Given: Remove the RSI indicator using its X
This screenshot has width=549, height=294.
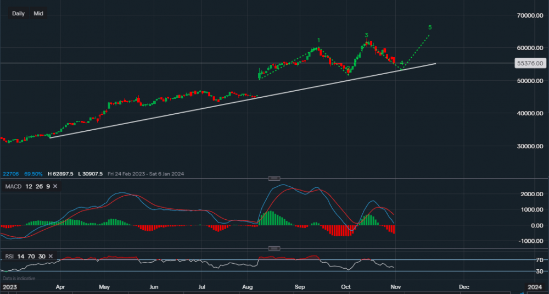Looking at the screenshot, I should click(x=51, y=257).
